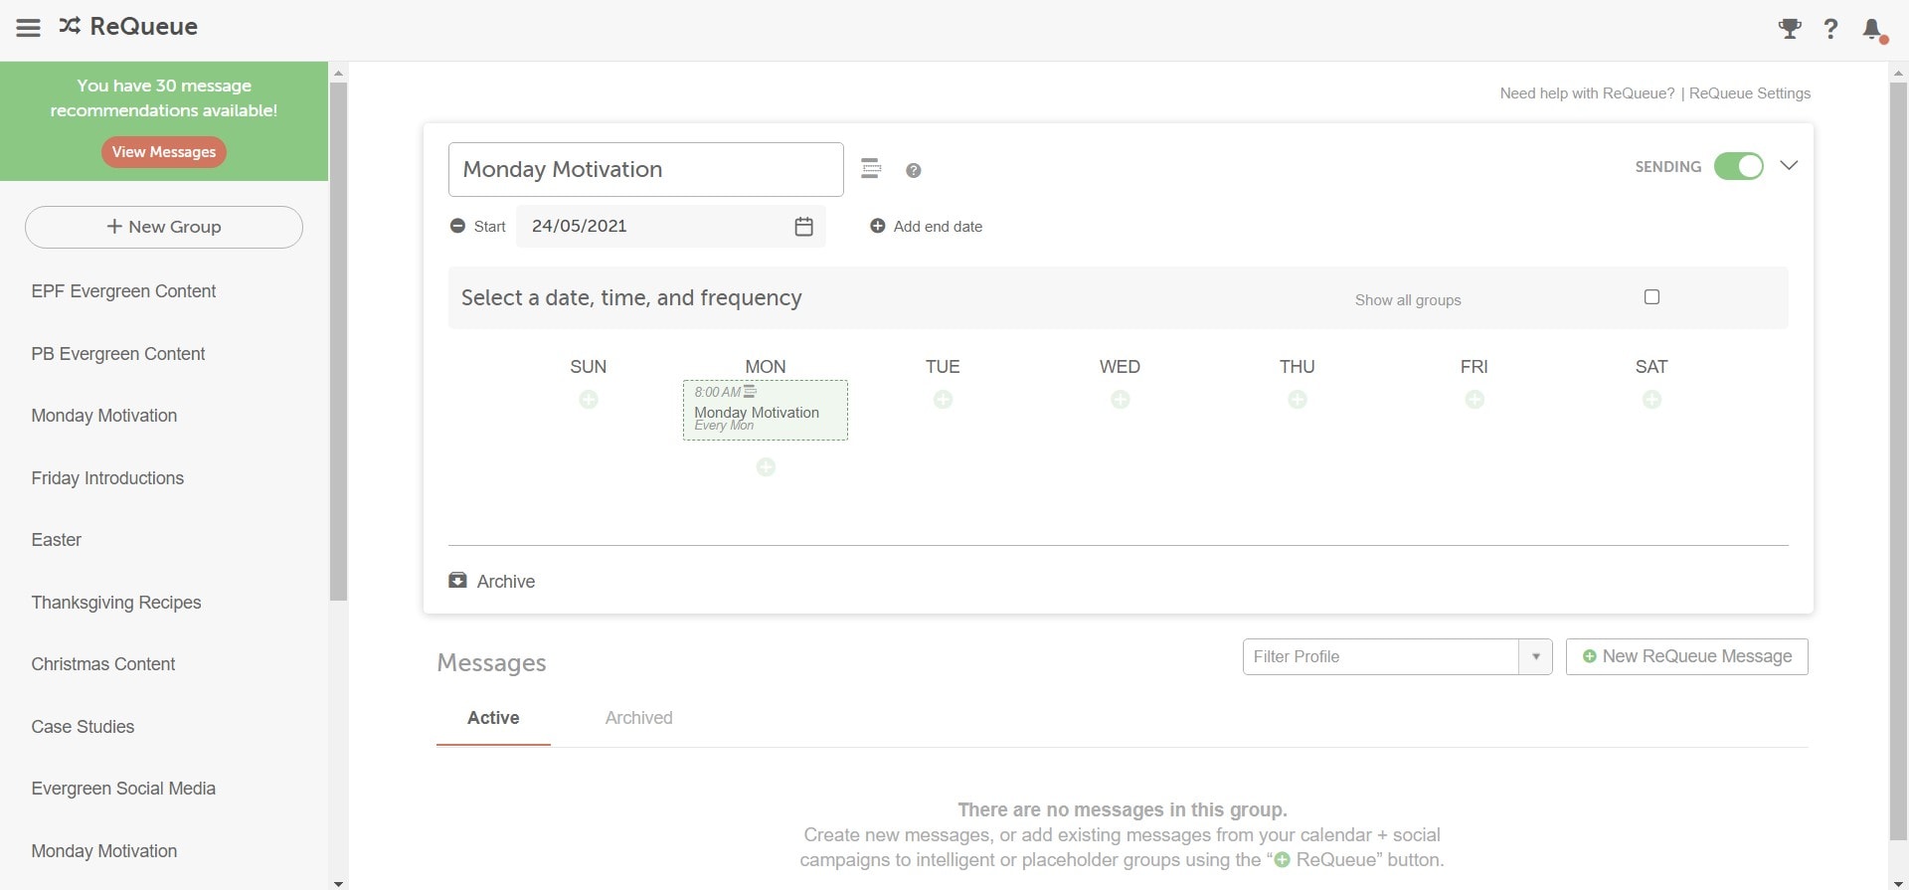Switch to the Active messages tab
Viewport: 1909px width, 890px height.
pyautogui.click(x=493, y=718)
